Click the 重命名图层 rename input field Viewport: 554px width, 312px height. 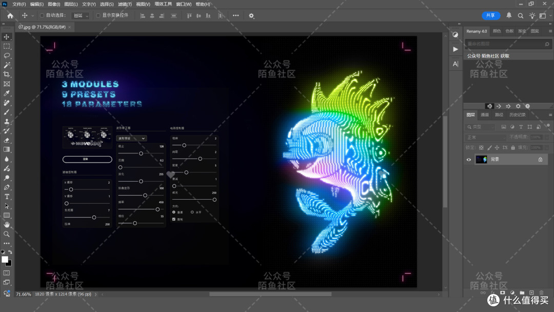508,44
